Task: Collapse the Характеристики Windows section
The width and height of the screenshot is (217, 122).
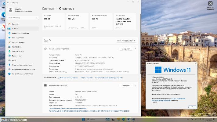Action: 135,85
